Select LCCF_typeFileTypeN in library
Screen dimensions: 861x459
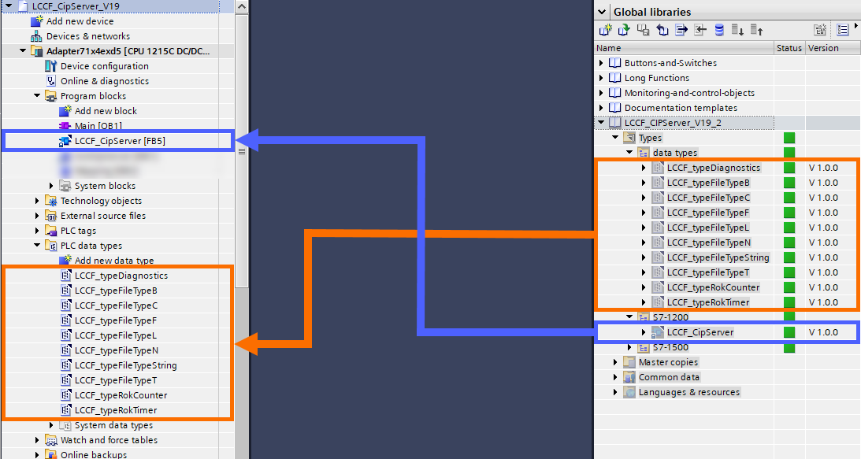(x=709, y=242)
